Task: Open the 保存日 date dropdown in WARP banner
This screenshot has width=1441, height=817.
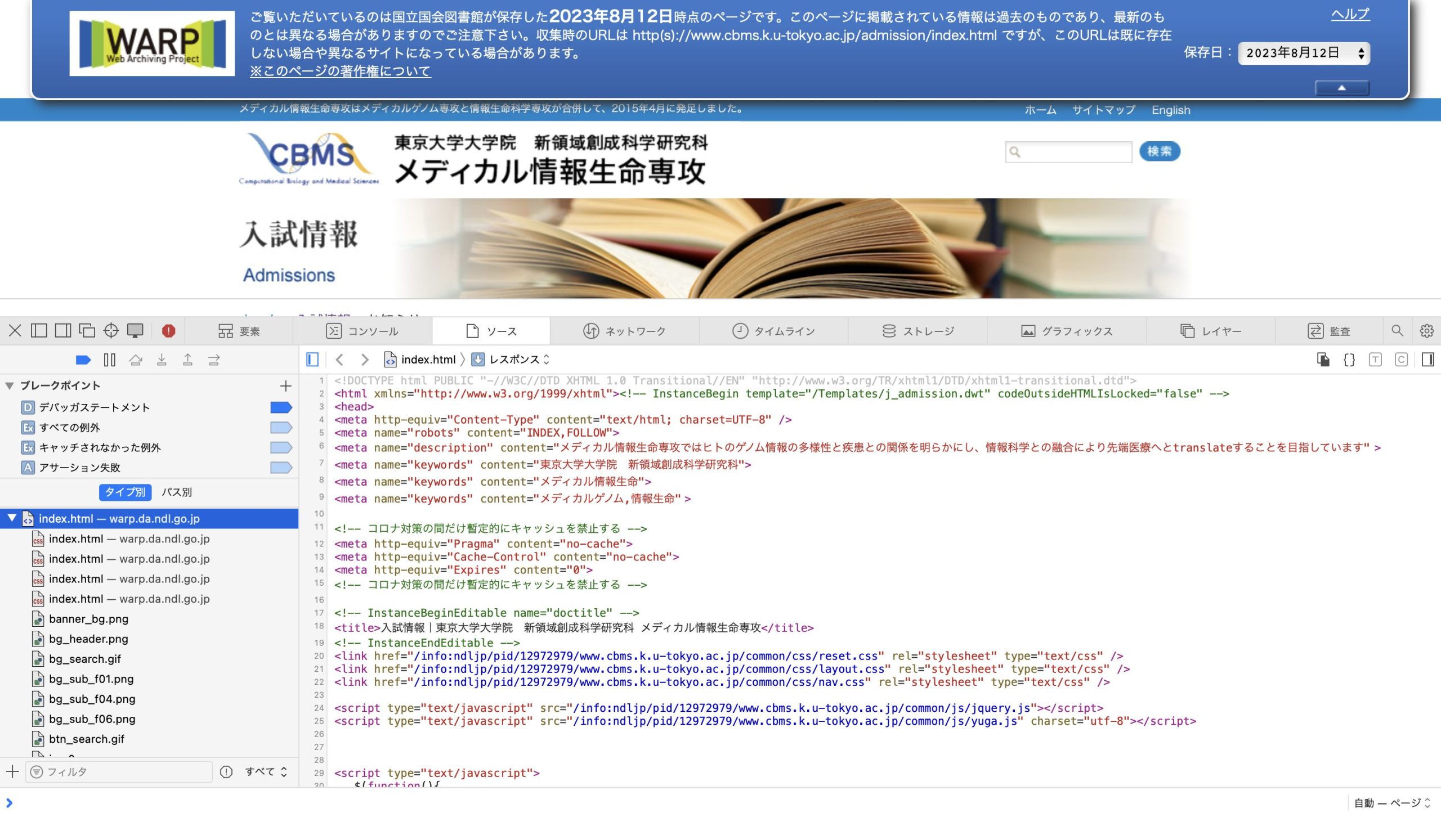Action: click(1304, 53)
